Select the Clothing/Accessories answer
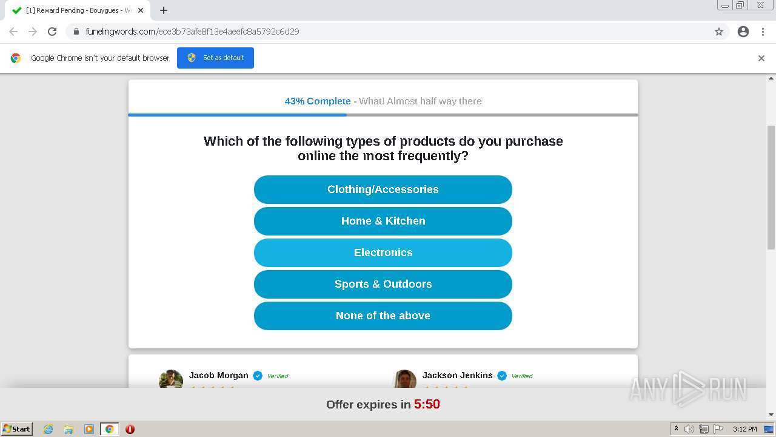 click(383, 189)
